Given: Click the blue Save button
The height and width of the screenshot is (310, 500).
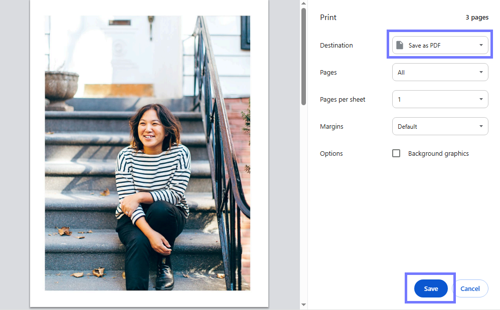Looking at the screenshot, I should [x=431, y=288].
